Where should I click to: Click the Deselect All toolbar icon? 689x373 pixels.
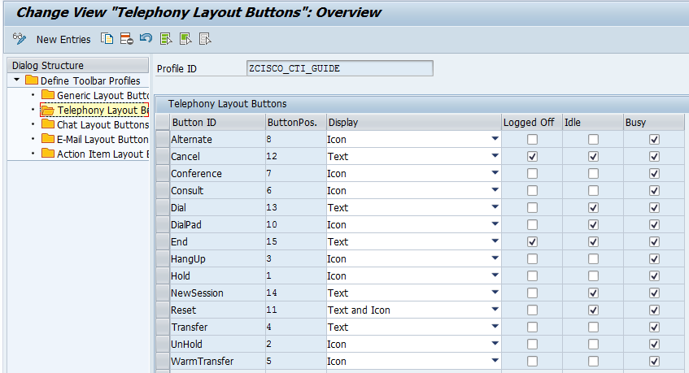pos(205,39)
